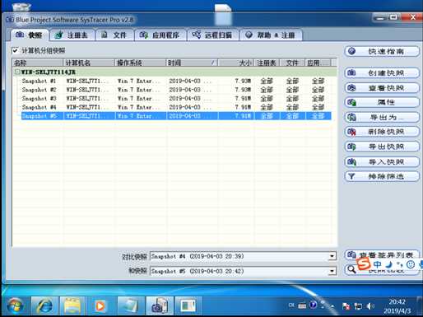
Task: Select the Snapshot #3 row
Action: 176,99
